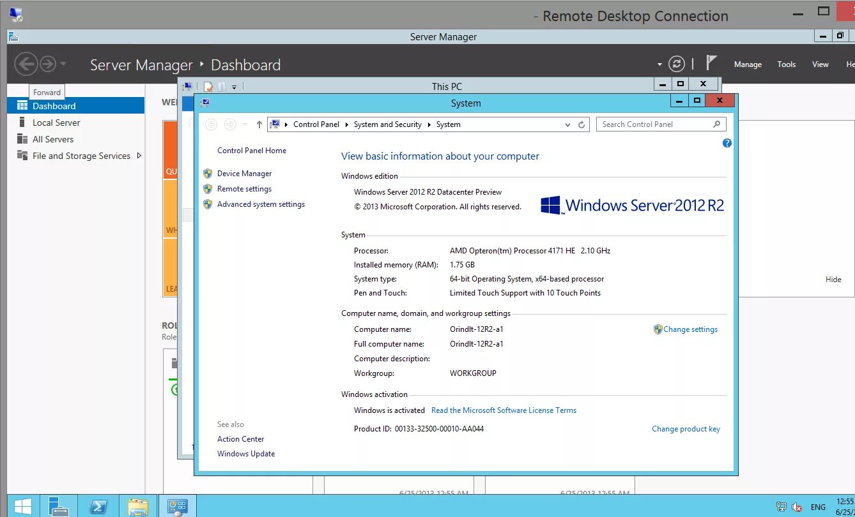Open Device Manager link
The height and width of the screenshot is (517, 855).
coord(244,174)
